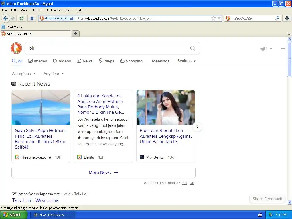
Task: Submit search with DuckDuckGo magnifier icon
Action: (x=193, y=48)
